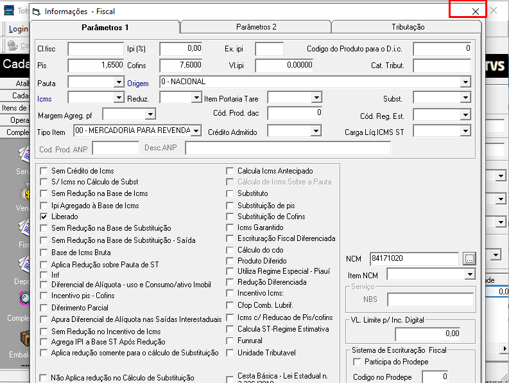
Task: Edit the Cofins value field
Action: pos(181,66)
